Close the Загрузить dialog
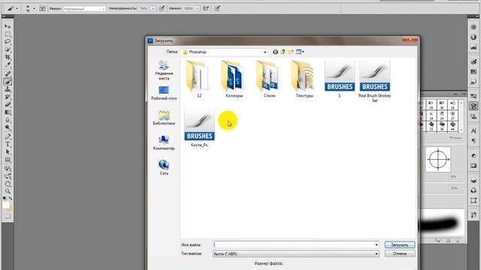481x270 pixels. (x=410, y=39)
